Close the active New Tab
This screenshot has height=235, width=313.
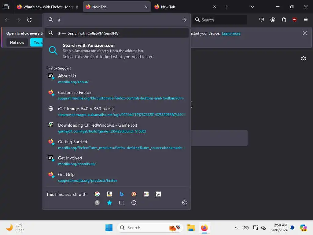point(146,7)
